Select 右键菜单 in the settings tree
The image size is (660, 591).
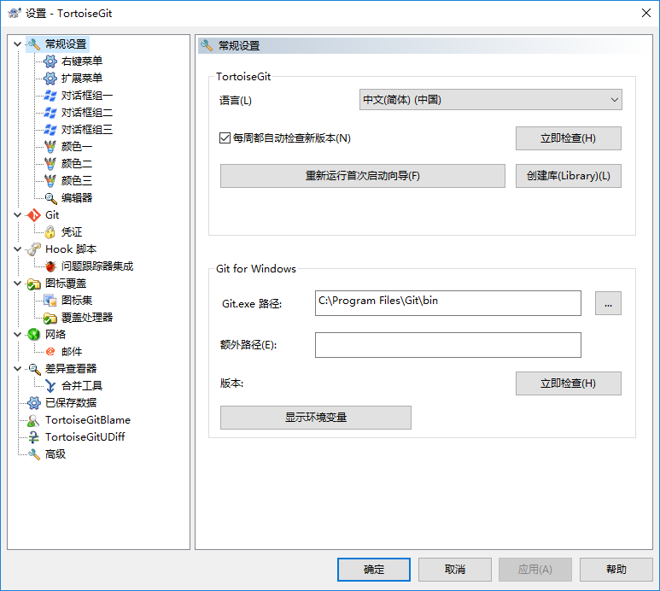point(81,61)
